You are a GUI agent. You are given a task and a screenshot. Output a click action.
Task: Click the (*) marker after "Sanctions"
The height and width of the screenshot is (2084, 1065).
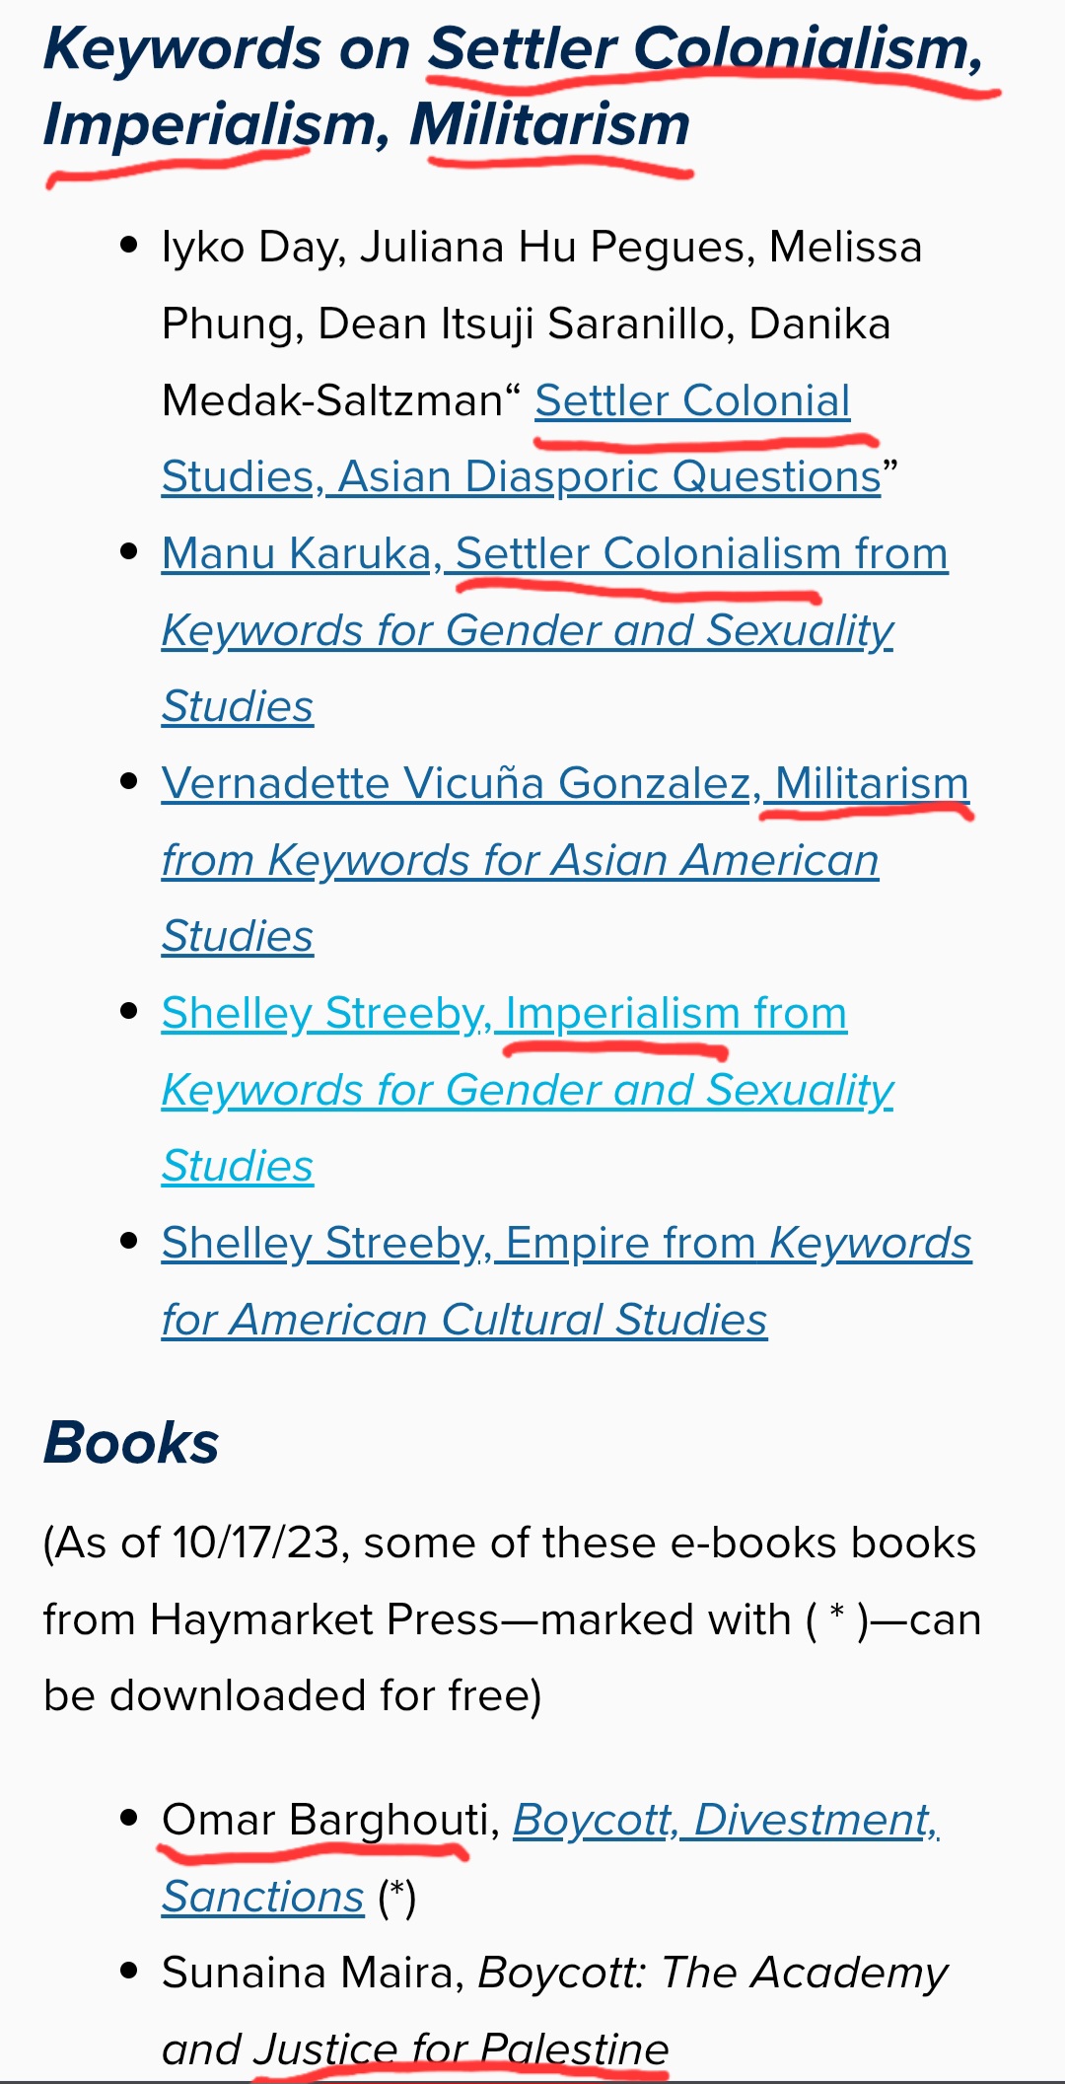pos(397,1897)
